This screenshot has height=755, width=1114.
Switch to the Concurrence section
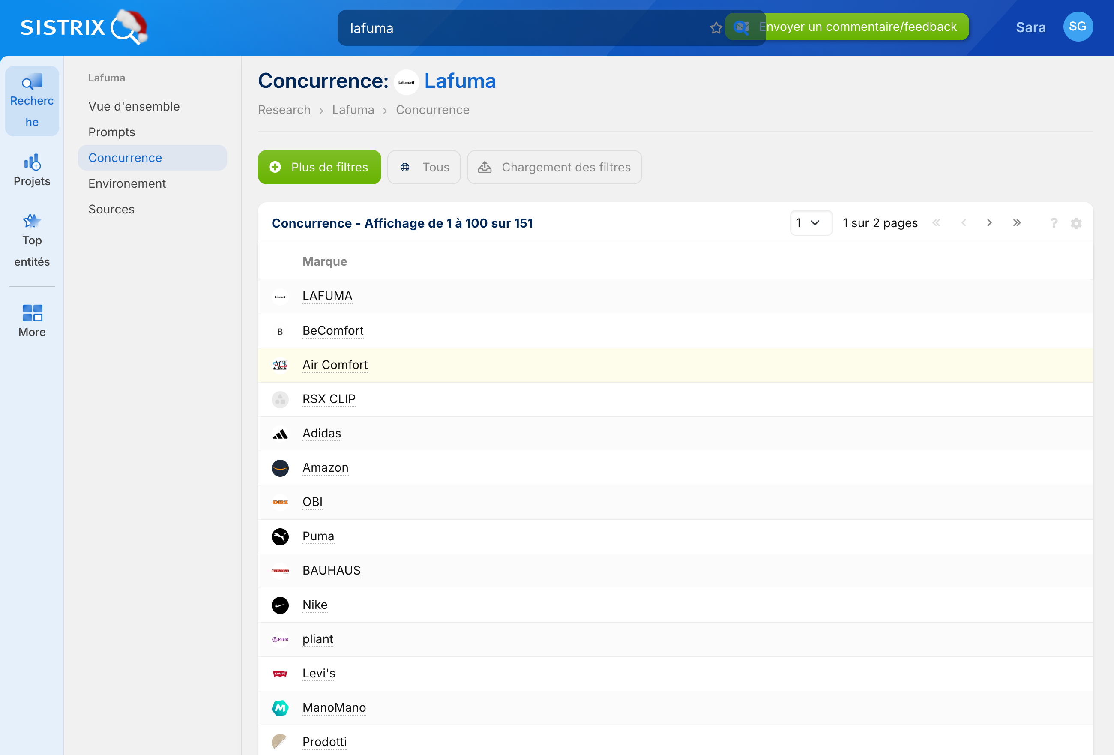[x=125, y=157]
